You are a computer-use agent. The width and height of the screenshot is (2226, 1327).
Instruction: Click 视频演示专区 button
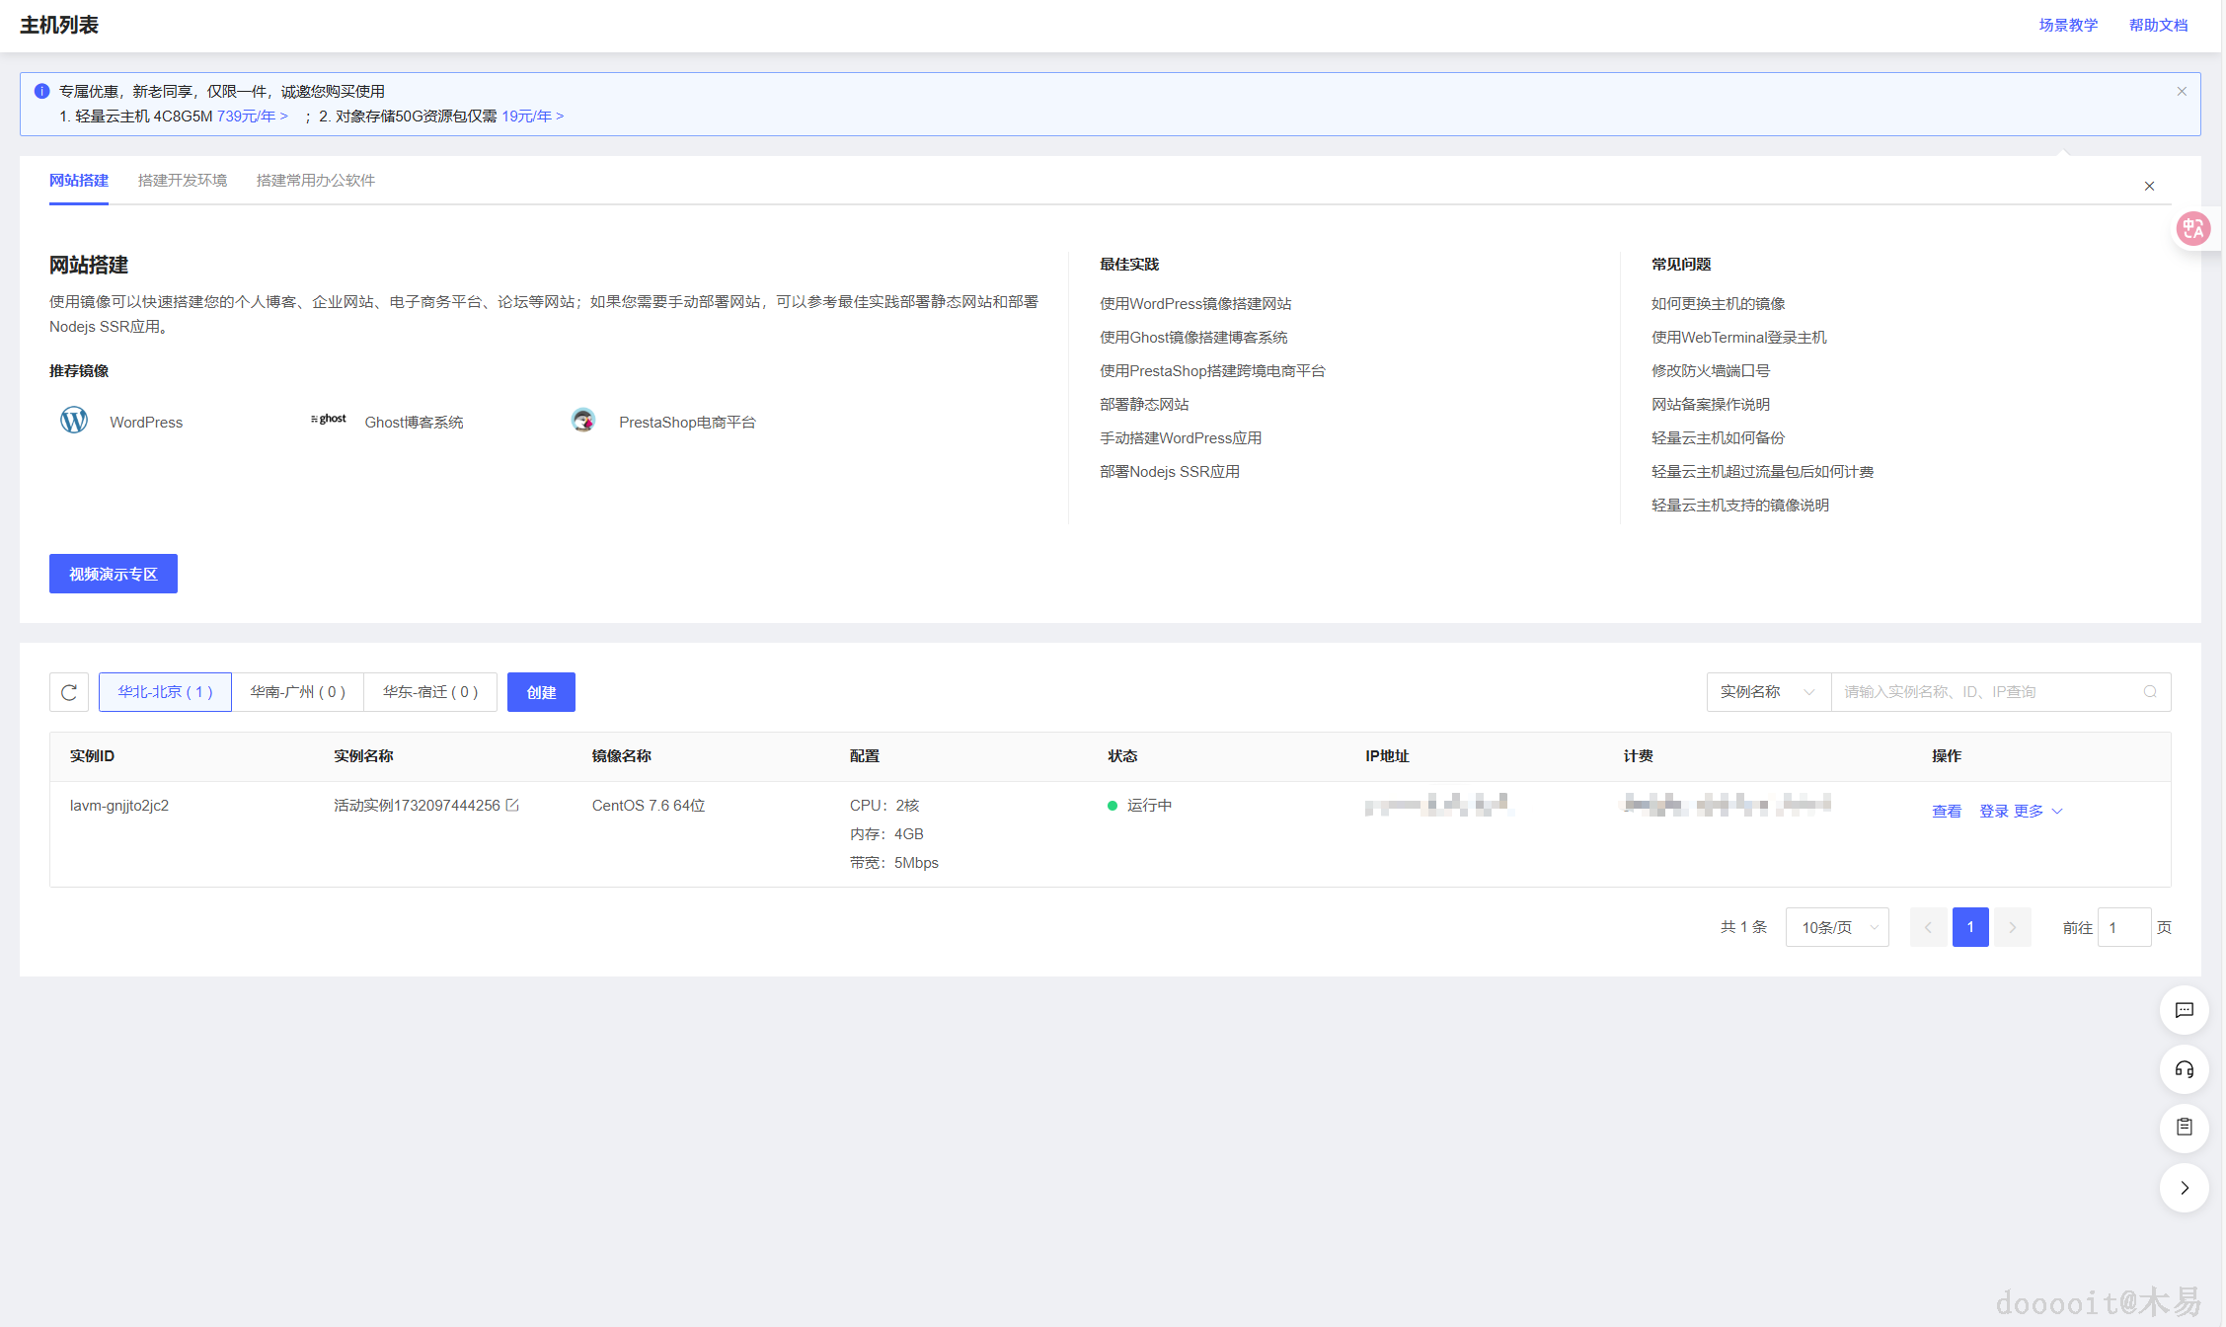click(x=114, y=574)
